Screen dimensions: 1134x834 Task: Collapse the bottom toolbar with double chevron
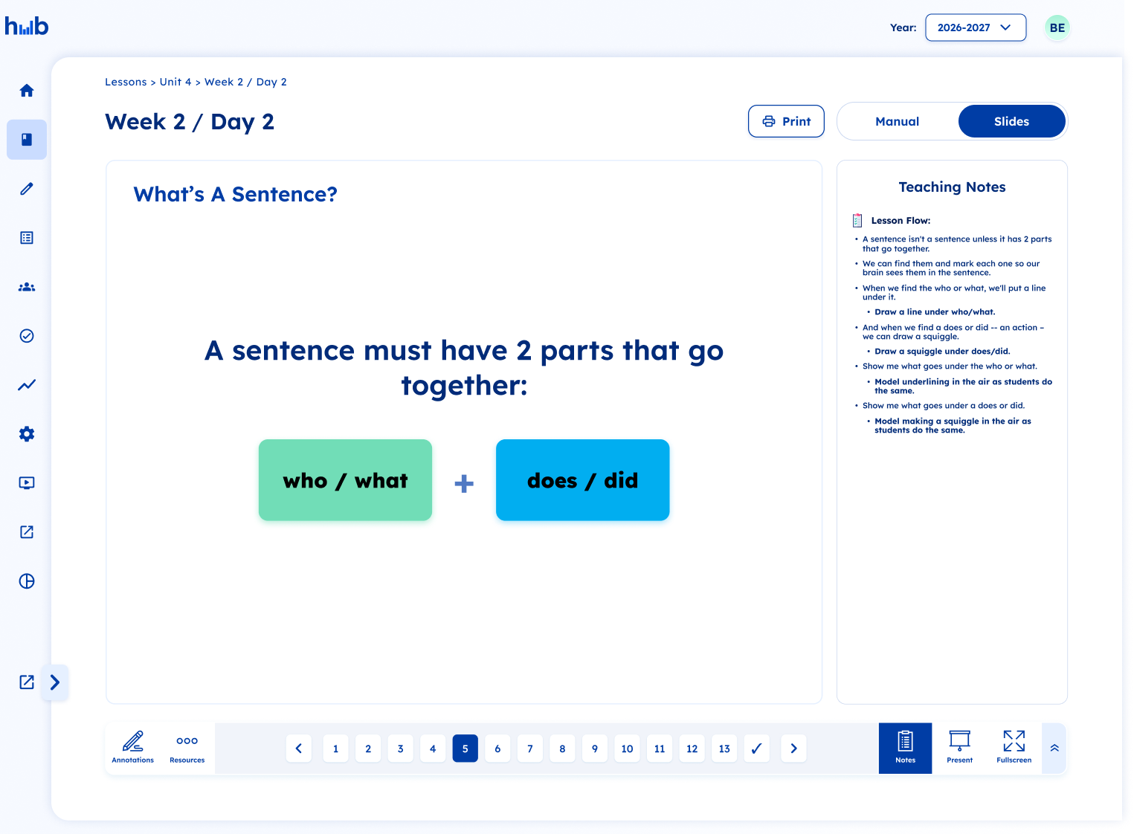(1054, 749)
